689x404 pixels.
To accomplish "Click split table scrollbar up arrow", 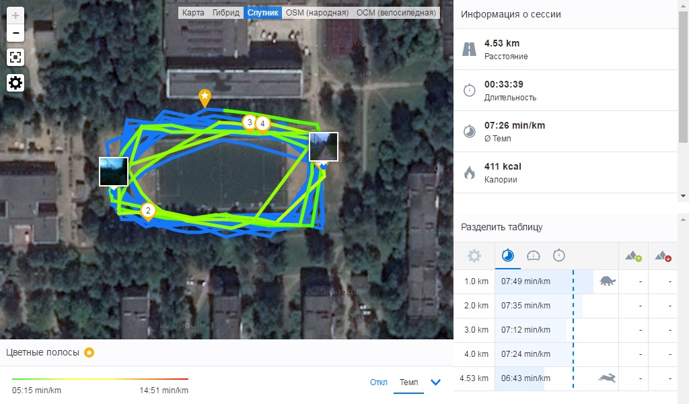I will tap(683, 220).
